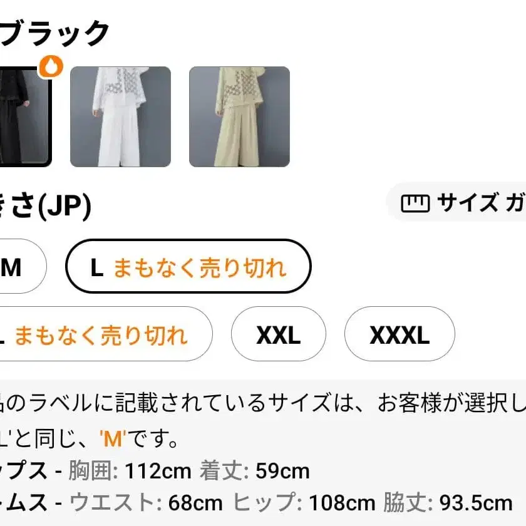This screenshot has height=526, width=526.
Task: Click the ruler icon beside サイズ ガイド
Action: click(415, 204)
